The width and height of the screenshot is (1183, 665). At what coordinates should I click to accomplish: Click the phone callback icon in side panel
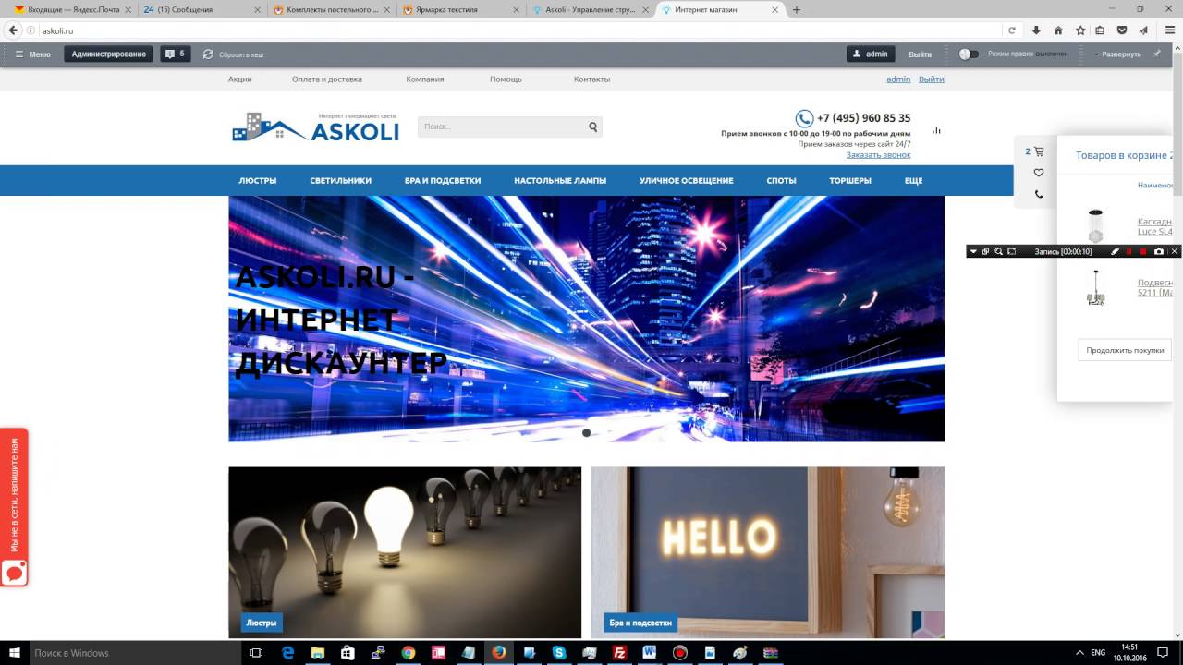[1038, 194]
